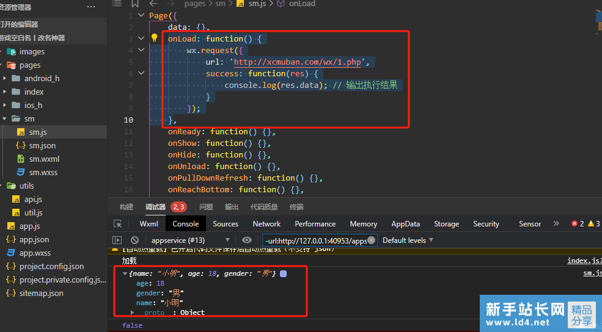Follow the index.js source link
Viewport: 602px width, 332px height.
pos(584,261)
